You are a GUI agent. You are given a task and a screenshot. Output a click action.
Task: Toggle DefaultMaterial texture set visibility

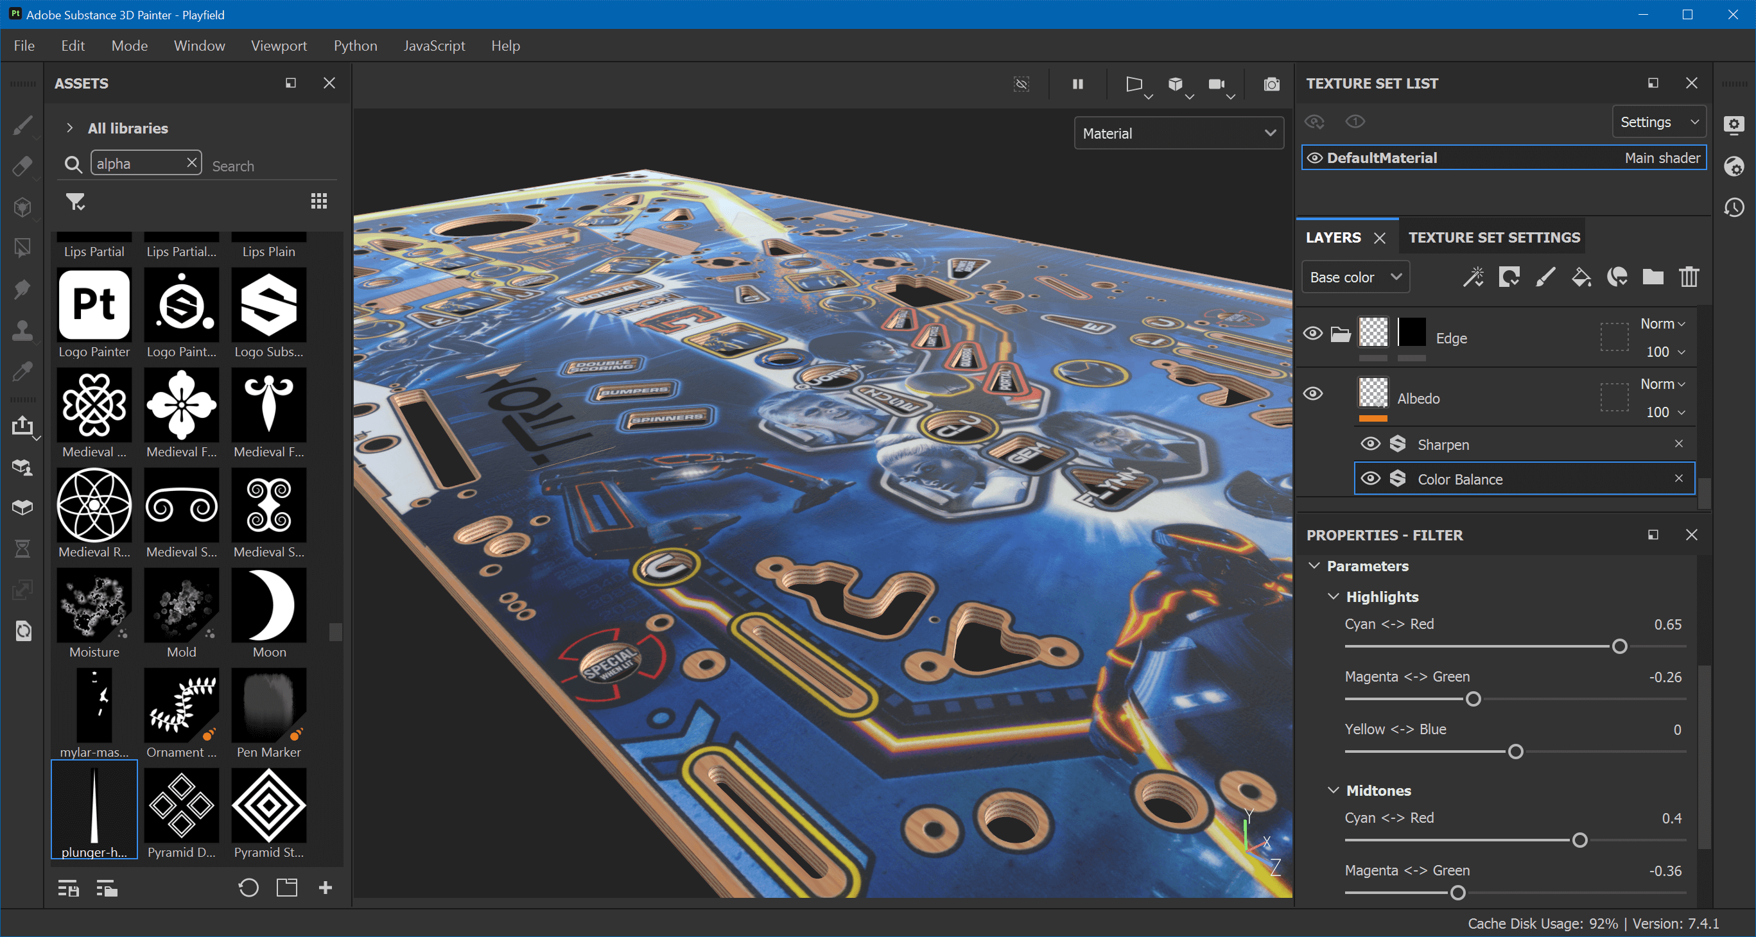(x=1314, y=158)
